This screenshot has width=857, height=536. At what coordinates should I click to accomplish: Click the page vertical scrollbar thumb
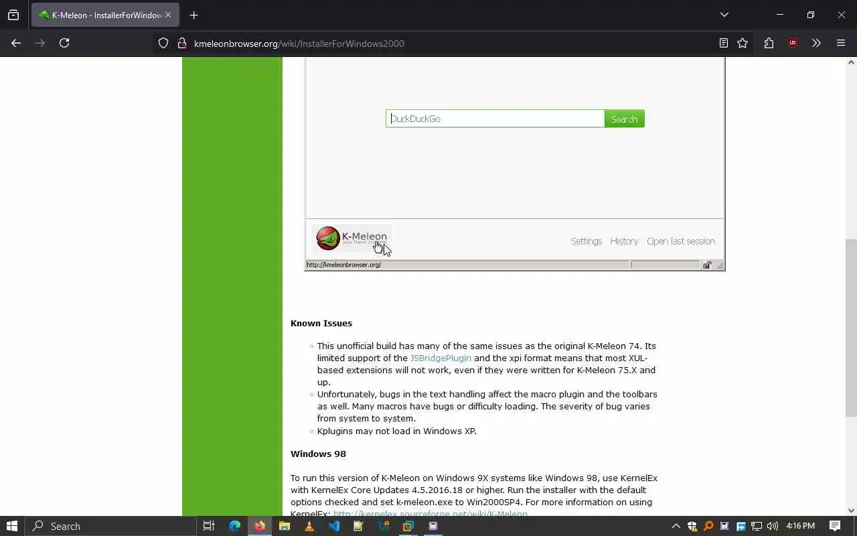point(851,328)
